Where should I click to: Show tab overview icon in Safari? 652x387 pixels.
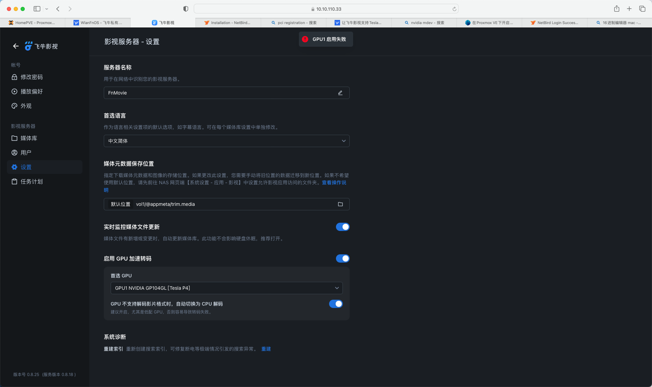(642, 9)
